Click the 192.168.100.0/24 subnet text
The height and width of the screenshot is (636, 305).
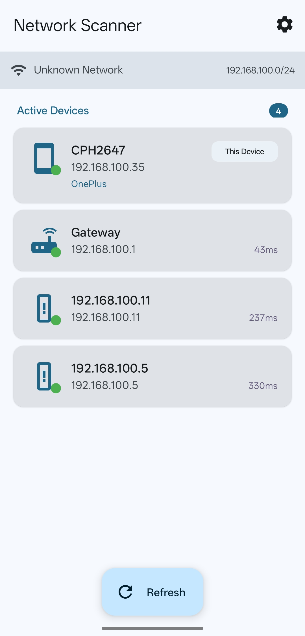click(x=260, y=70)
